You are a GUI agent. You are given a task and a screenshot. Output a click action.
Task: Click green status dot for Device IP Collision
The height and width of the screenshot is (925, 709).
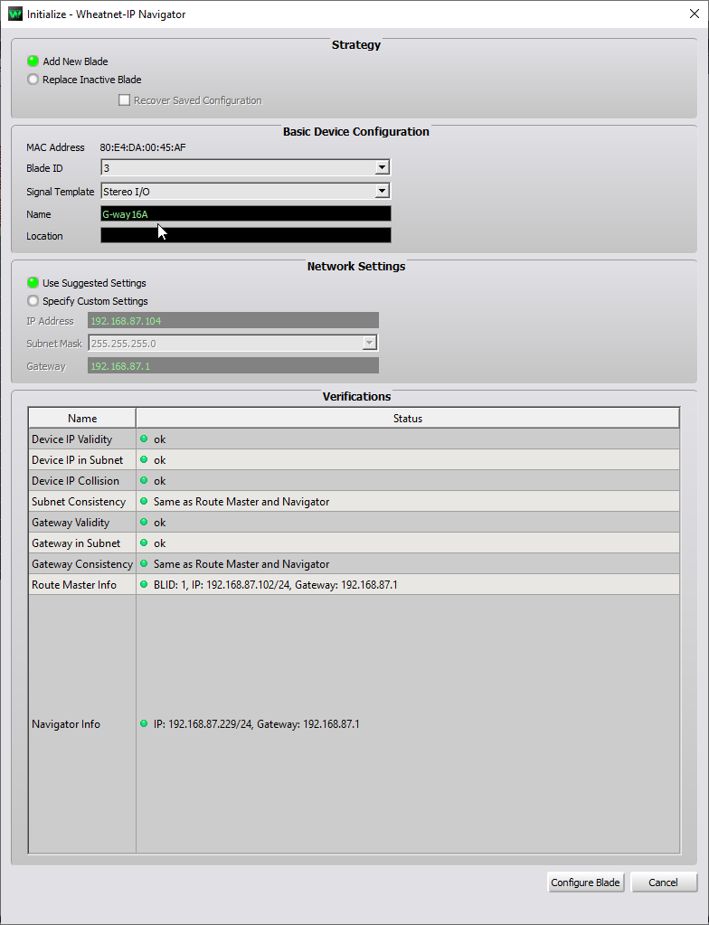(x=144, y=480)
